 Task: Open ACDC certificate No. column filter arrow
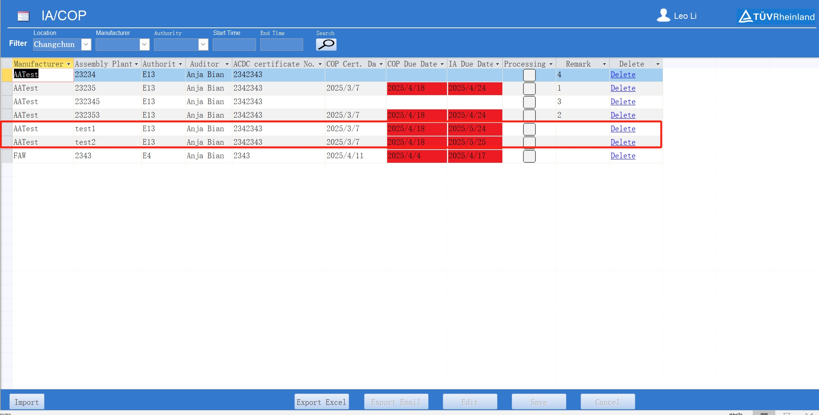[320, 64]
